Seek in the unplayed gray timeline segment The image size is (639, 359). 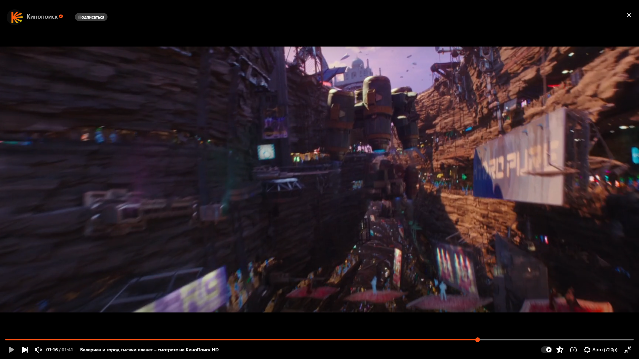click(556, 340)
